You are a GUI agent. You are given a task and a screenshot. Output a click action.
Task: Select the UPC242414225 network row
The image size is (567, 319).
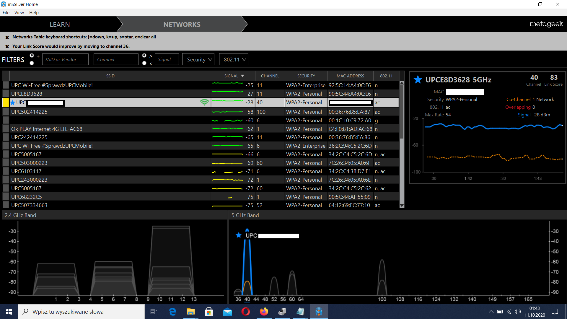[201, 137]
